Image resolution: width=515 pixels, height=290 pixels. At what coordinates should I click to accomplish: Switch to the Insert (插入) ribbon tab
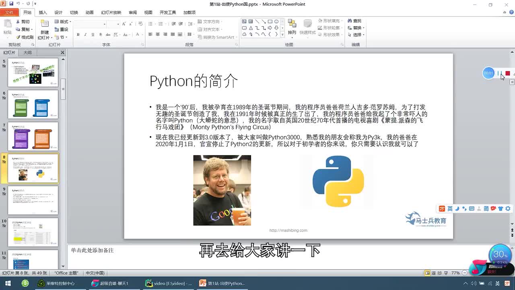click(43, 12)
